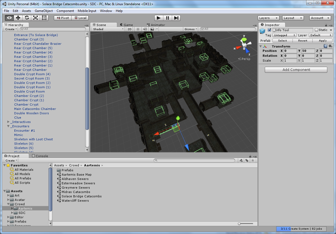Open the GameObject menu
This screenshot has width=336, height=234.
(x=44, y=11)
